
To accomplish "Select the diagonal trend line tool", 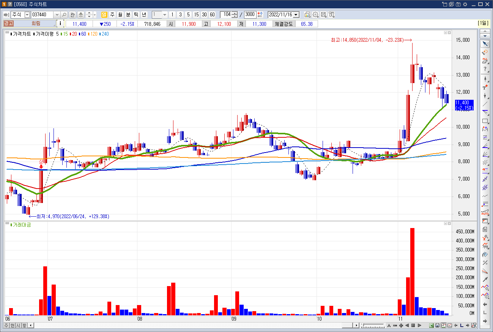I will 485,104.
